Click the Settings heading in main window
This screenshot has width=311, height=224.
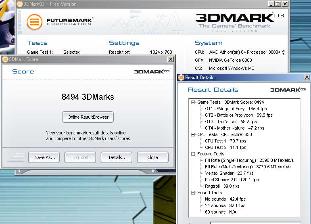pos(124,43)
